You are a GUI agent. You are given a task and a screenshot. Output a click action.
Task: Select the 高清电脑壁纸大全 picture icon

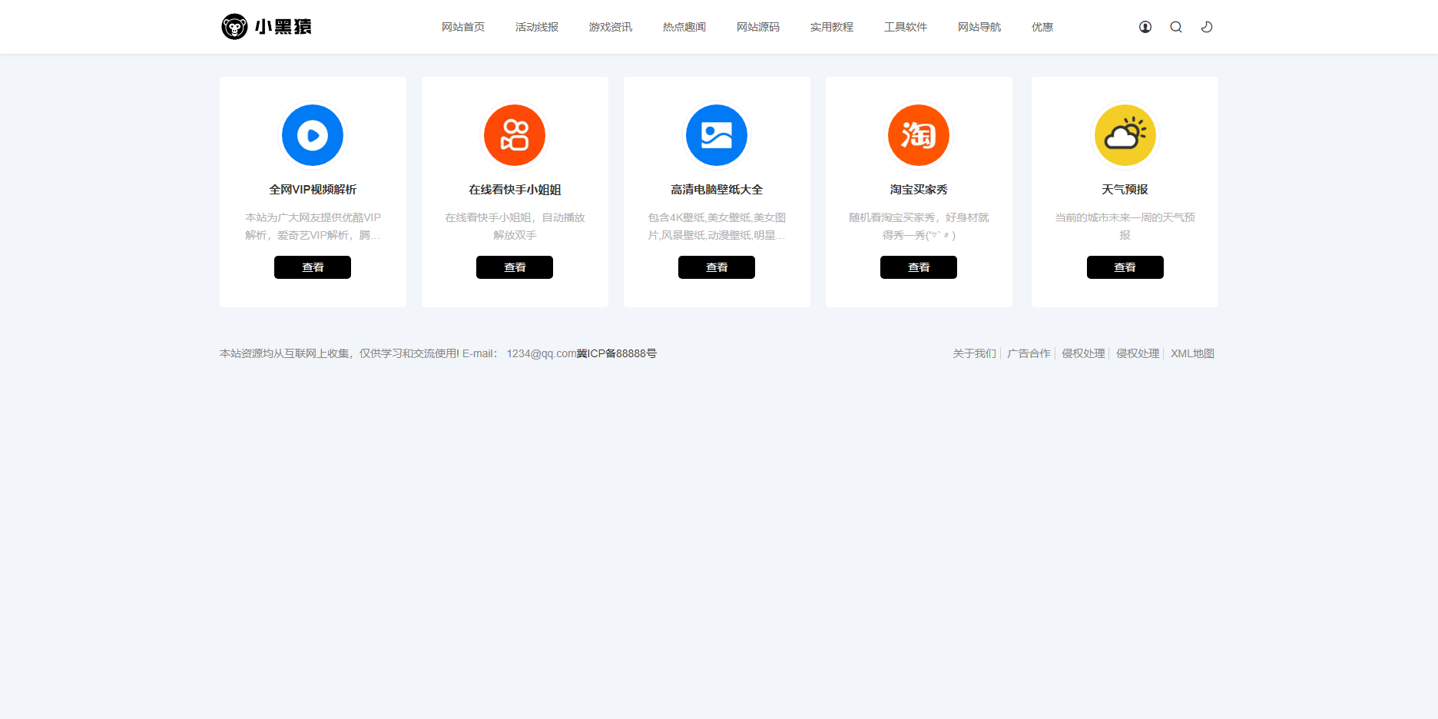(716, 134)
